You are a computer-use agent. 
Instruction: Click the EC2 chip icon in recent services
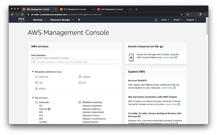pos(80,83)
